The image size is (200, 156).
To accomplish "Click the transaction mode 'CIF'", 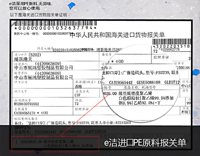I will pos(77,95).
